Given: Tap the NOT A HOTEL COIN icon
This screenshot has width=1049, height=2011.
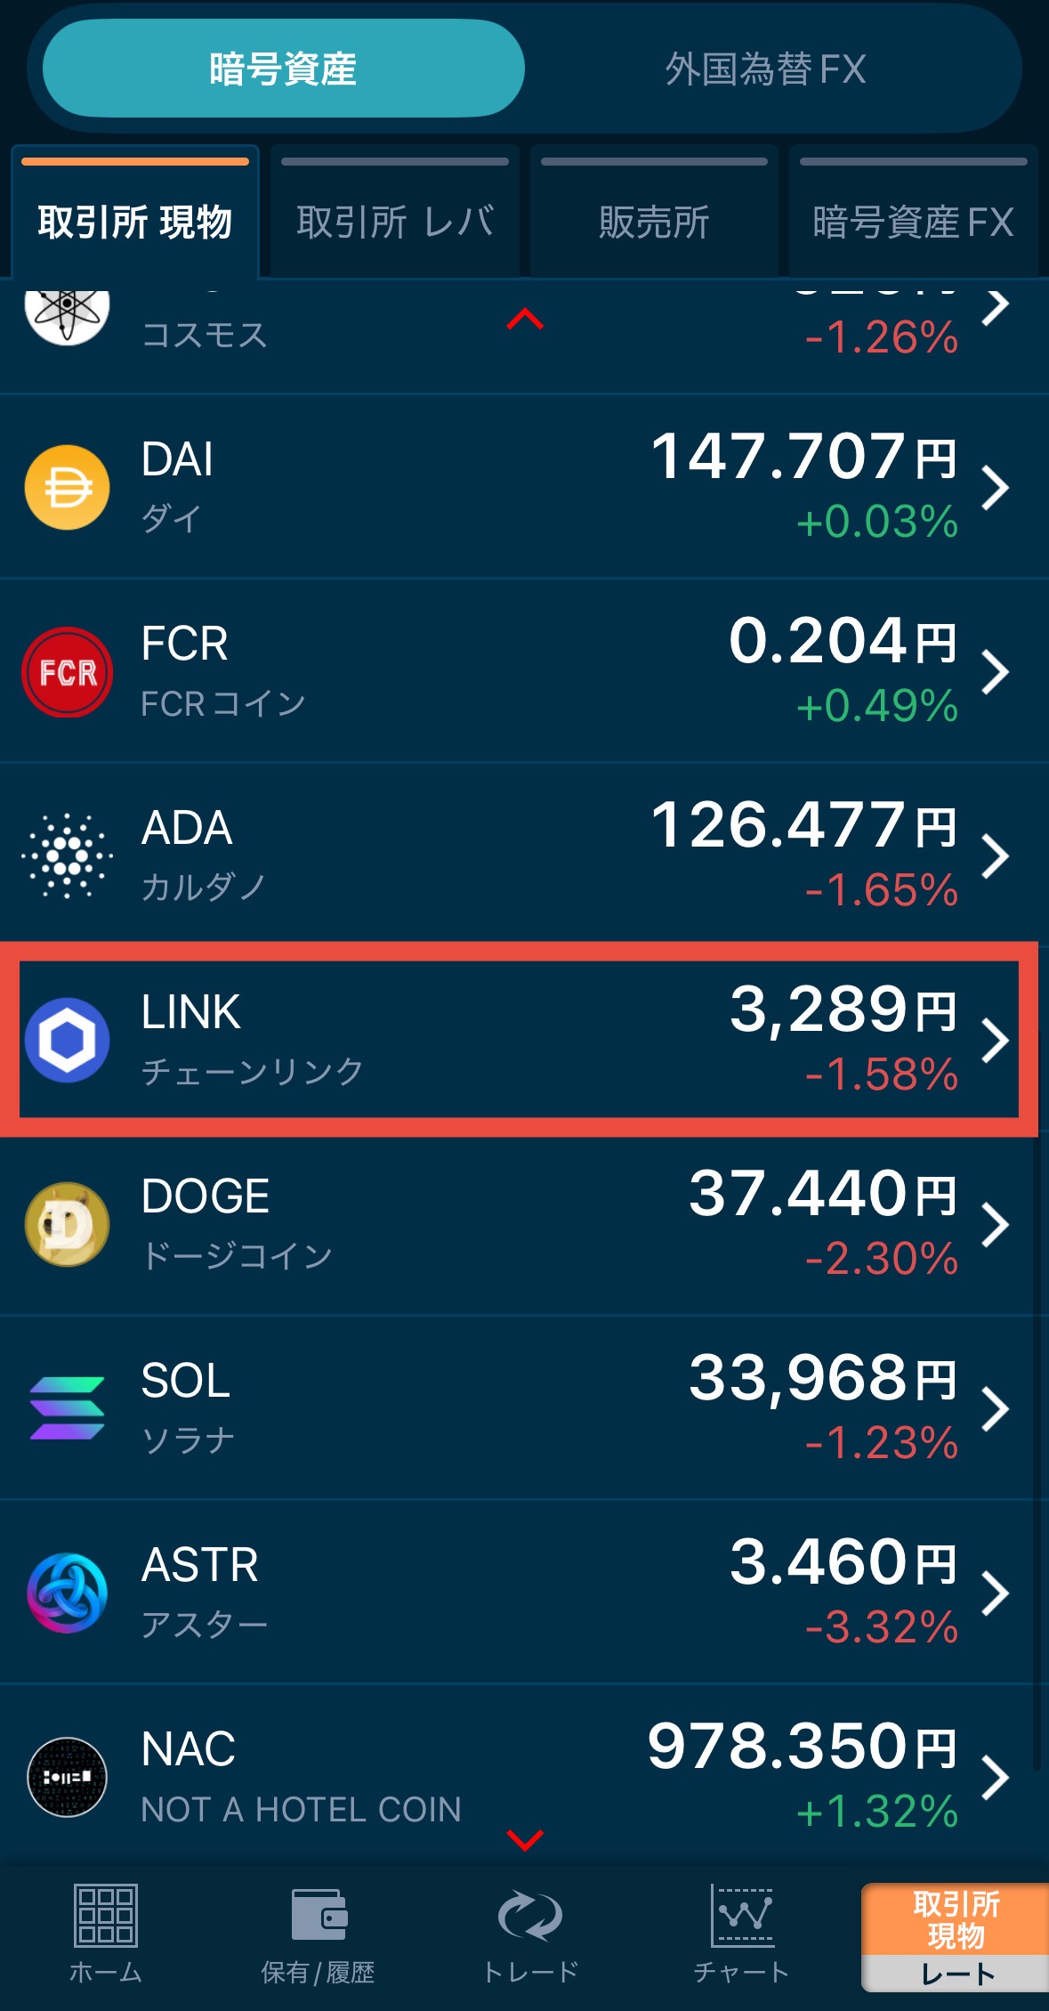Looking at the screenshot, I should tap(67, 1777).
